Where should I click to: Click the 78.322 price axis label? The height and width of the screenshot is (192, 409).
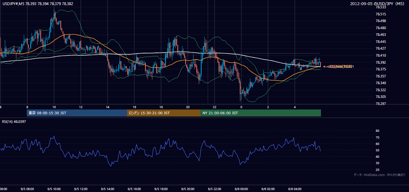381,90
